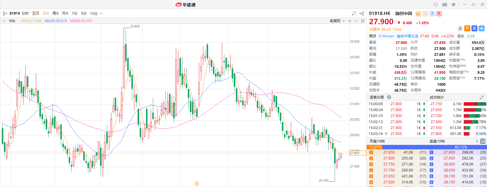Click the orange 买 buy button
The height and width of the screenshot is (187, 487).
coord(467,28)
